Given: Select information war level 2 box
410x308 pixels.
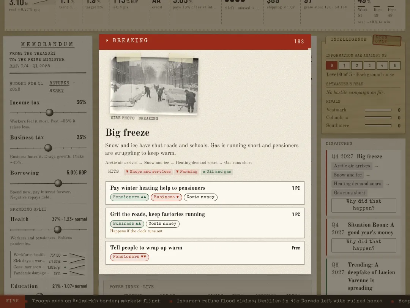Looking at the screenshot, I should pos(356,65).
